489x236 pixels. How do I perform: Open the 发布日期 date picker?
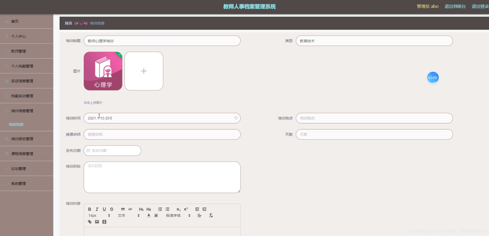112,151
